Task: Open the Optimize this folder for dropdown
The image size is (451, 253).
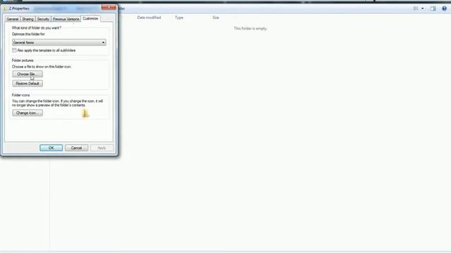Action: (59, 42)
